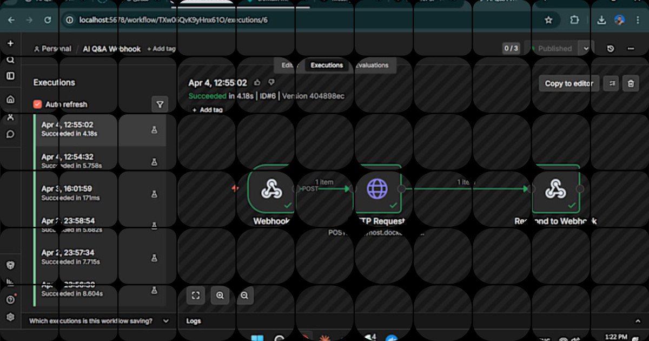Click the thumbs down rating icon
This screenshot has height=341, width=649.
(271, 83)
